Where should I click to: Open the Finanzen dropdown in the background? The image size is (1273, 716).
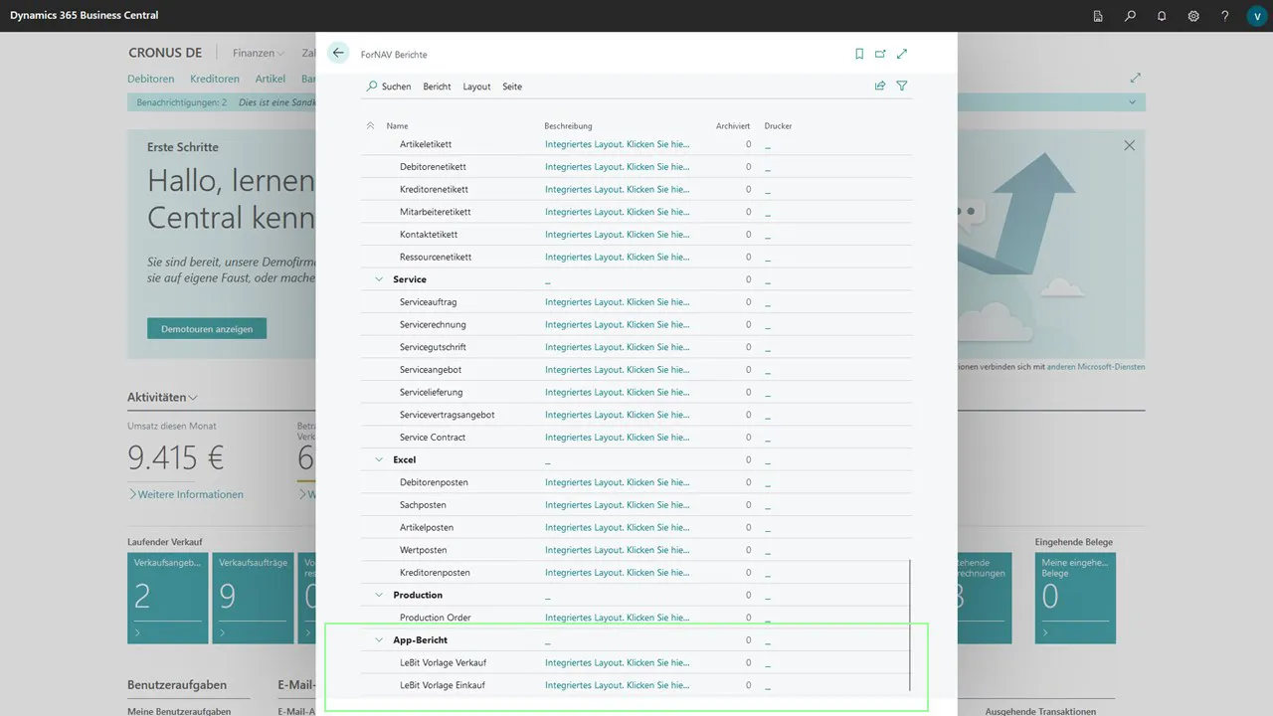[x=259, y=53]
